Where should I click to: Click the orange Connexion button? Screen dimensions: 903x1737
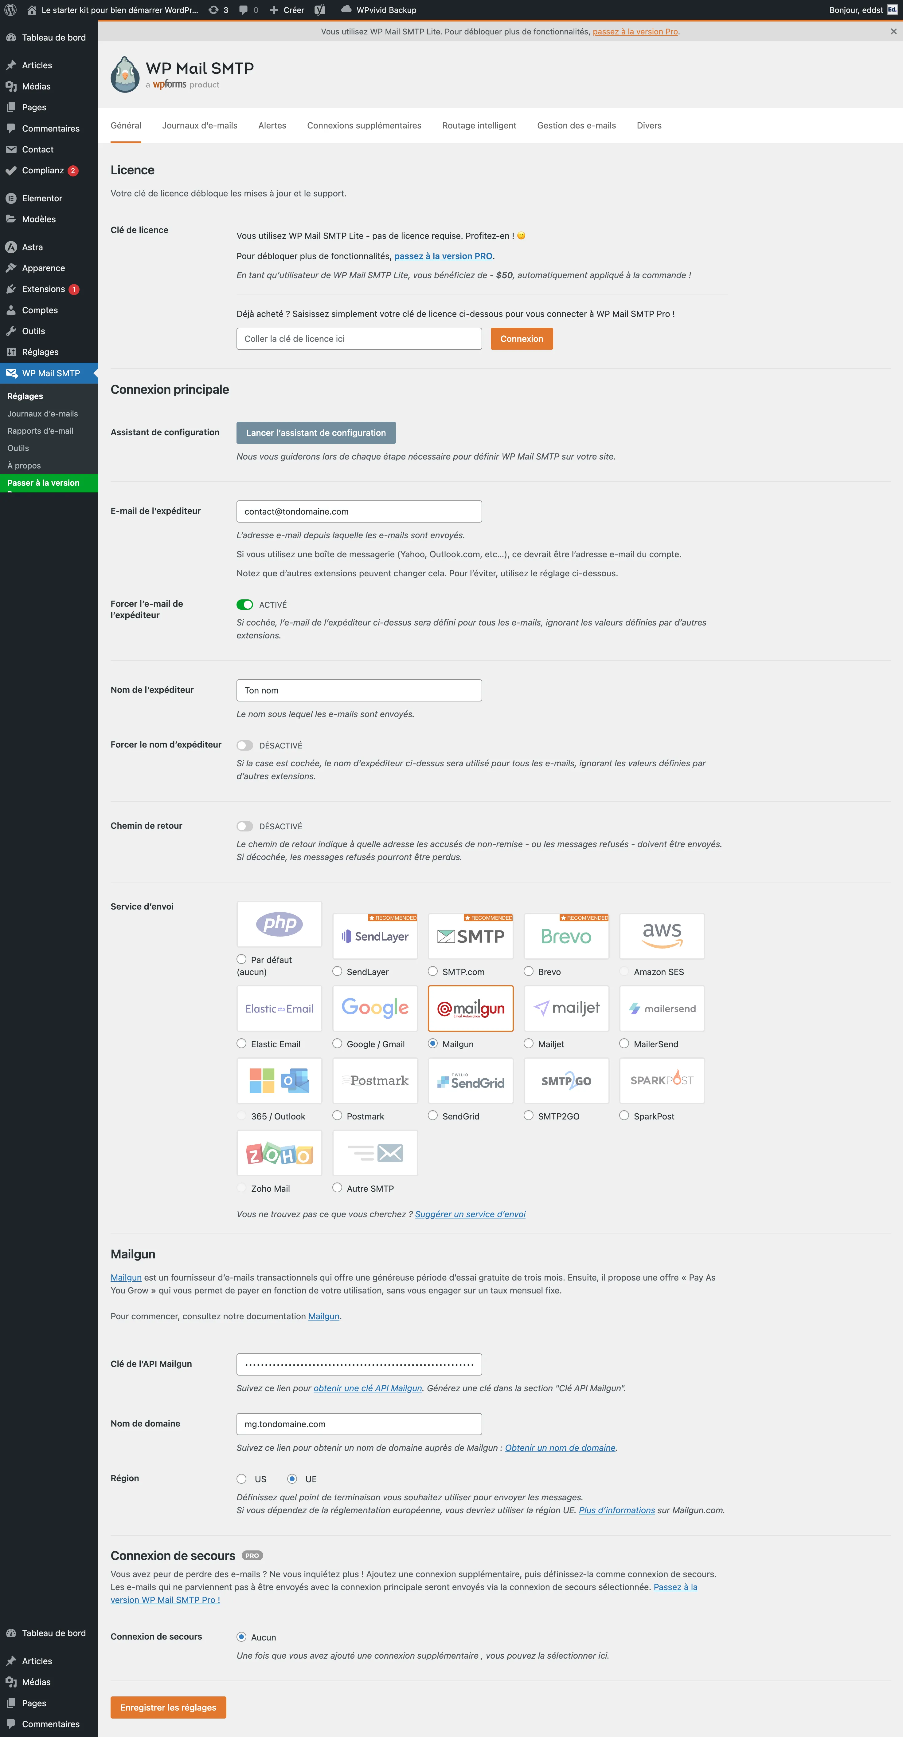click(522, 338)
